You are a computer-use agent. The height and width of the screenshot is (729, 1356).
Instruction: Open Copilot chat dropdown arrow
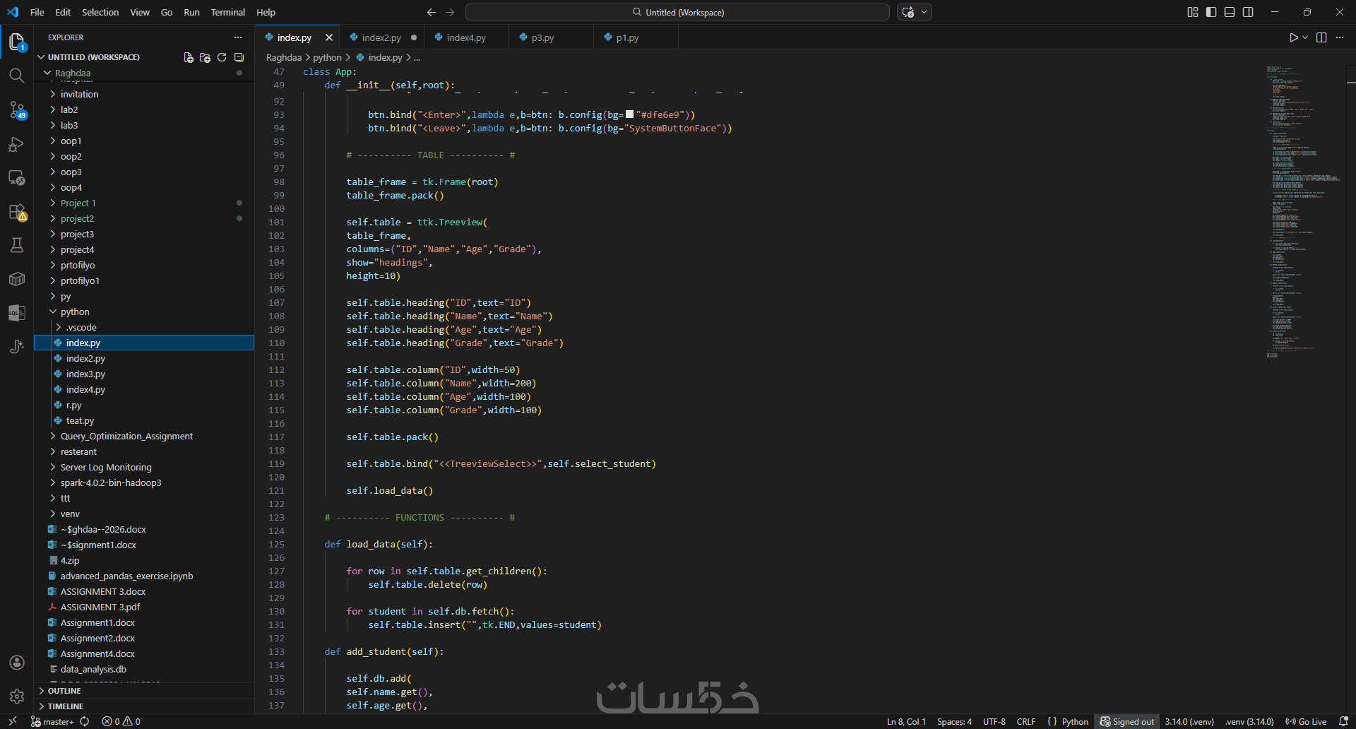click(x=924, y=12)
